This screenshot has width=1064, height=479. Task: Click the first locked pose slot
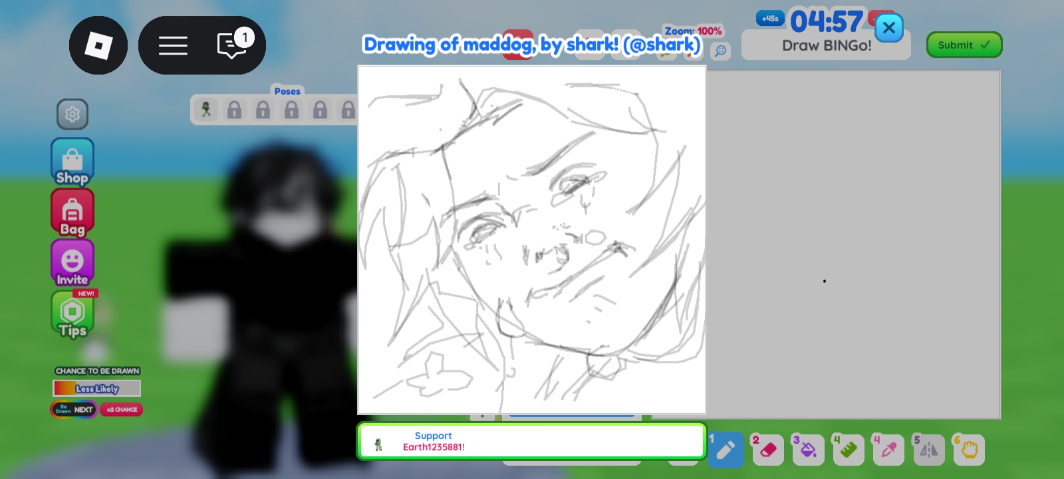234,110
